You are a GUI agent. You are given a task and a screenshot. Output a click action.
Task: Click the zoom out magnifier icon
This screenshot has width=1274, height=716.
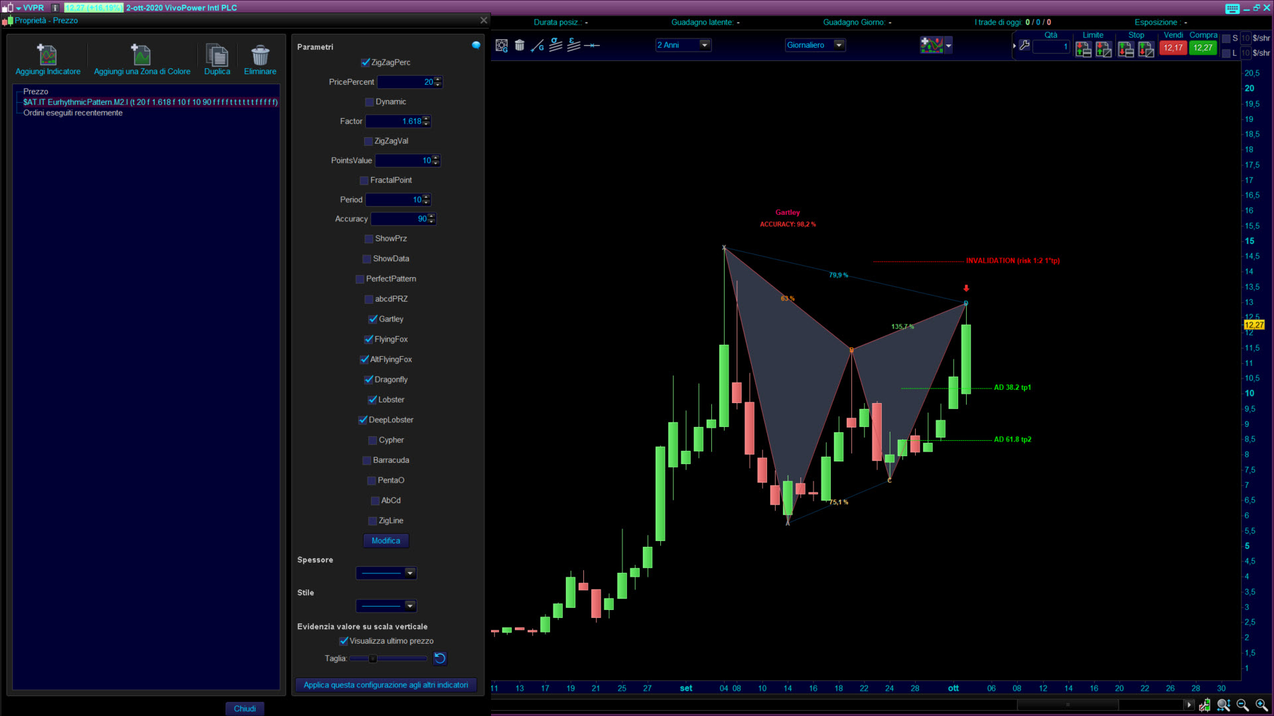pos(1242,705)
